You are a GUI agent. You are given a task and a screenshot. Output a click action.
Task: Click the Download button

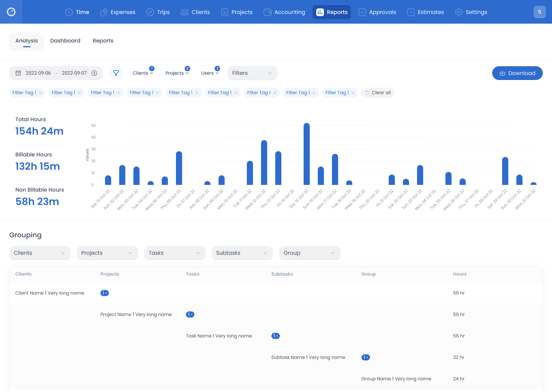click(517, 73)
